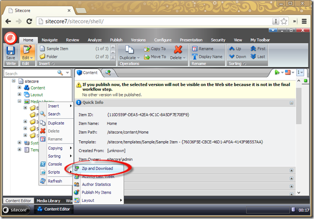Select the Layout tree item
This screenshot has width=314, height=219.
[37, 95]
